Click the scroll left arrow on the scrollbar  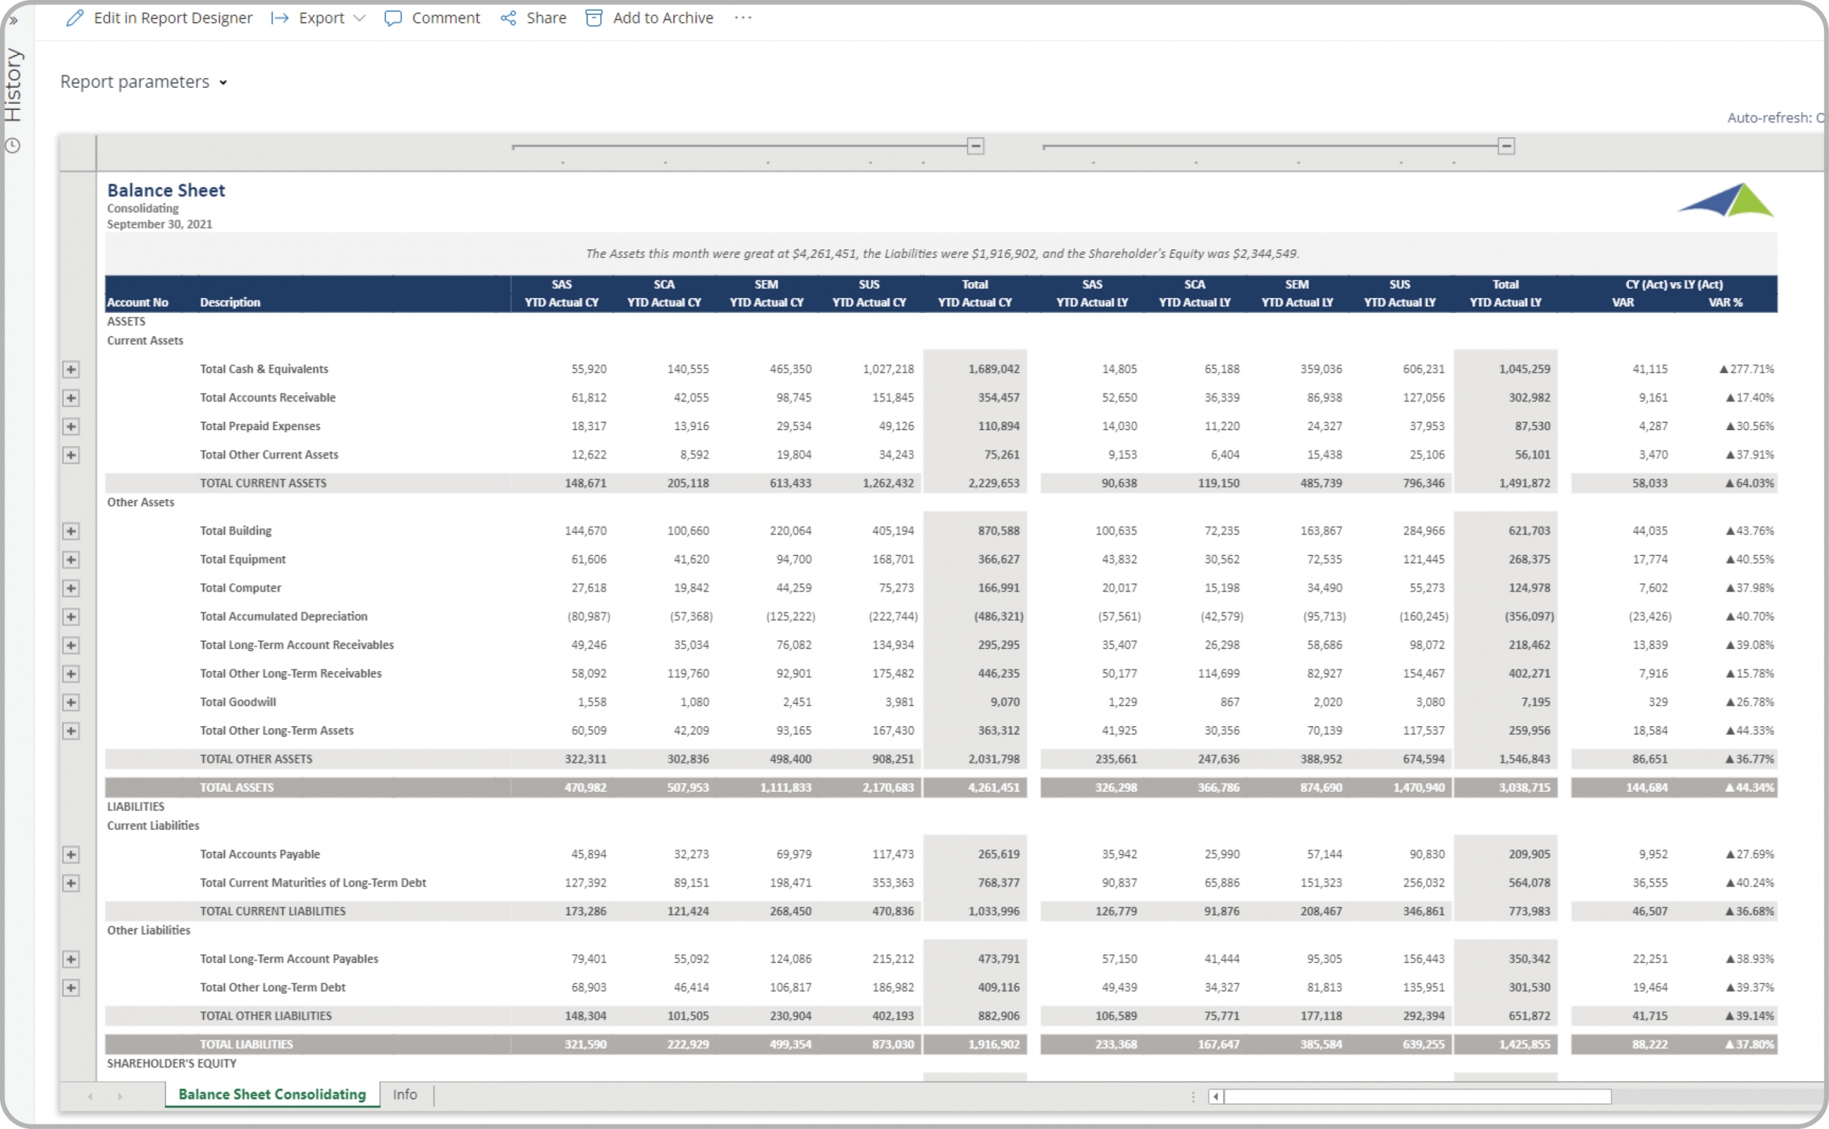click(1216, 1096)
